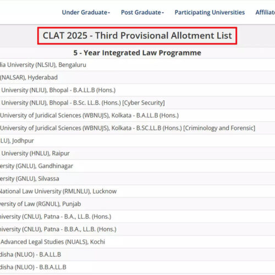Open WBNUJS Kolkata Criminology and Forensic list
275x275 pixels.
[x=128, y=128]
